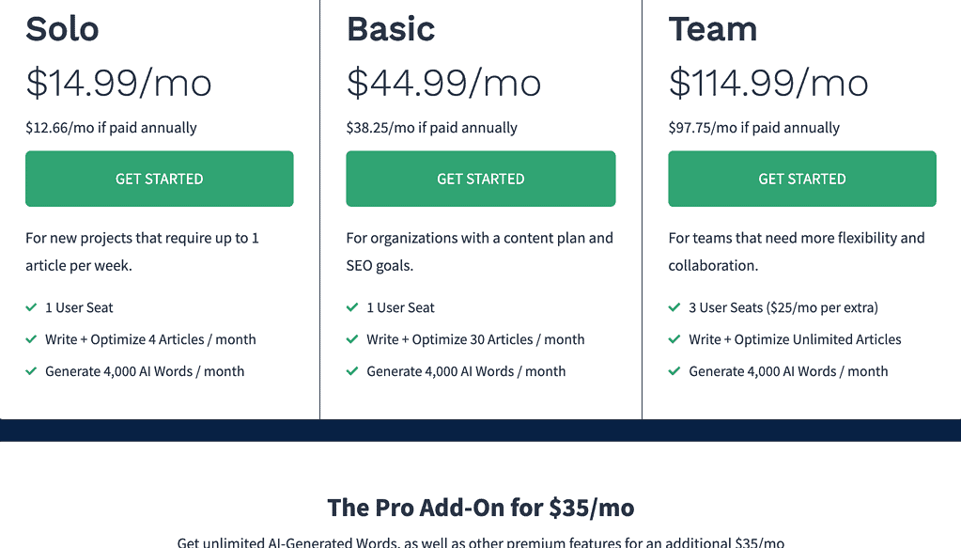Click checkmark beside Basic 1 User Seat
This screenshot has width=961, height=548.
coord(353,307)
